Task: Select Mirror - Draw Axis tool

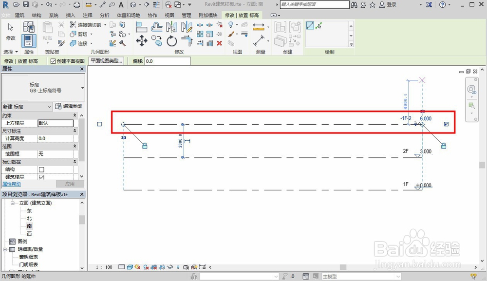Action: (x=187, y=27)
